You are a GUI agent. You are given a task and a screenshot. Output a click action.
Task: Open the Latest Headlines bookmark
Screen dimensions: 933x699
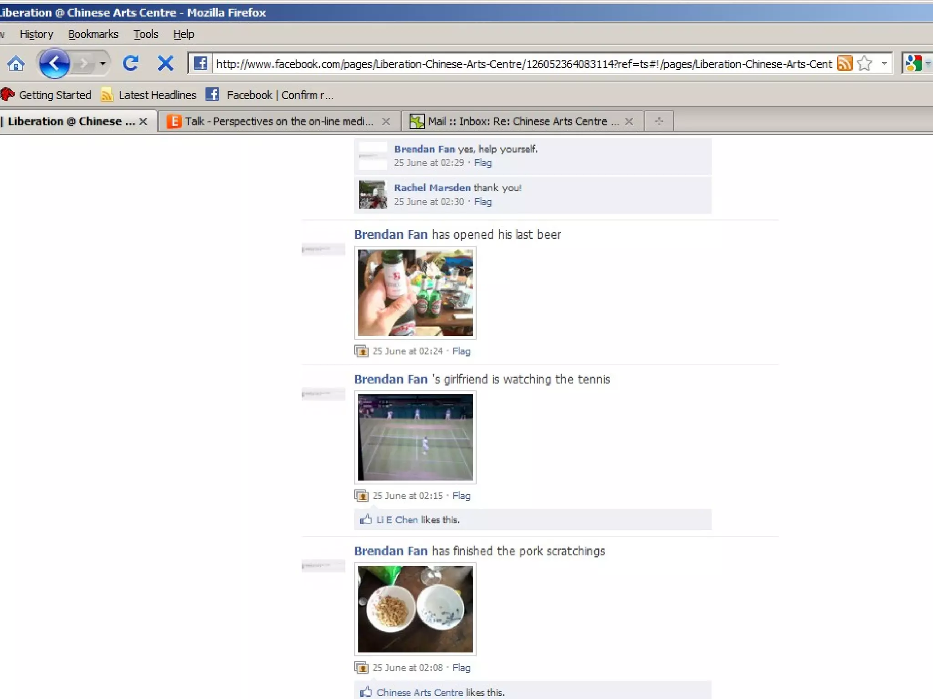tap(156, 95)
